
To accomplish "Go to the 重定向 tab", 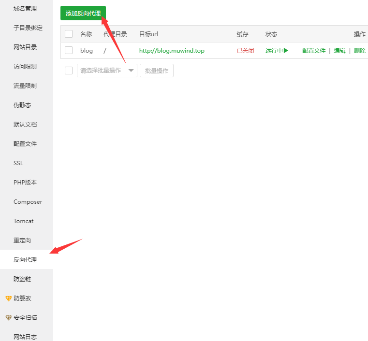I will tap(22, 241).
